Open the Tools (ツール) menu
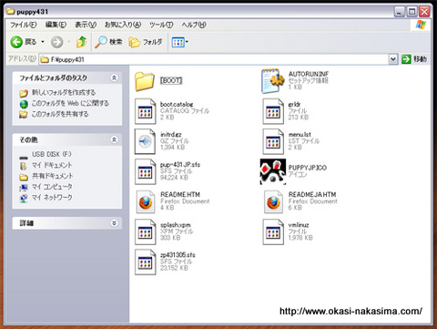The height and width of the screenshot is (329, 437). click(x=161, y=25)
